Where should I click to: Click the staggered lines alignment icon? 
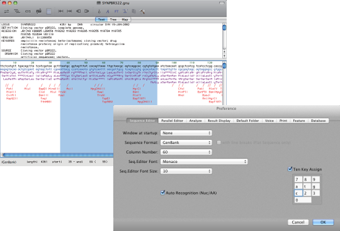pyautogui.click(x=17, y=11)
